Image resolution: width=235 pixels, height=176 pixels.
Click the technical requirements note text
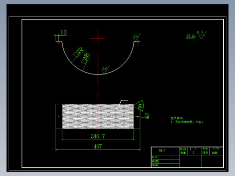[x=187, y=120]
